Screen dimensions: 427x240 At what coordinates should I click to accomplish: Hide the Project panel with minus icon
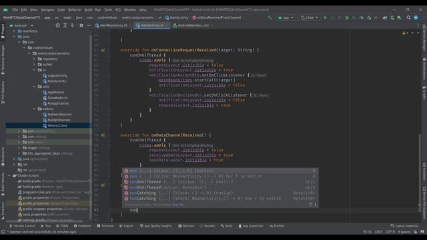89,25
